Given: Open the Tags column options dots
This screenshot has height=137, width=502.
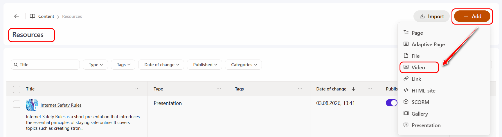Looking at the screenshot, I should 300,89.
